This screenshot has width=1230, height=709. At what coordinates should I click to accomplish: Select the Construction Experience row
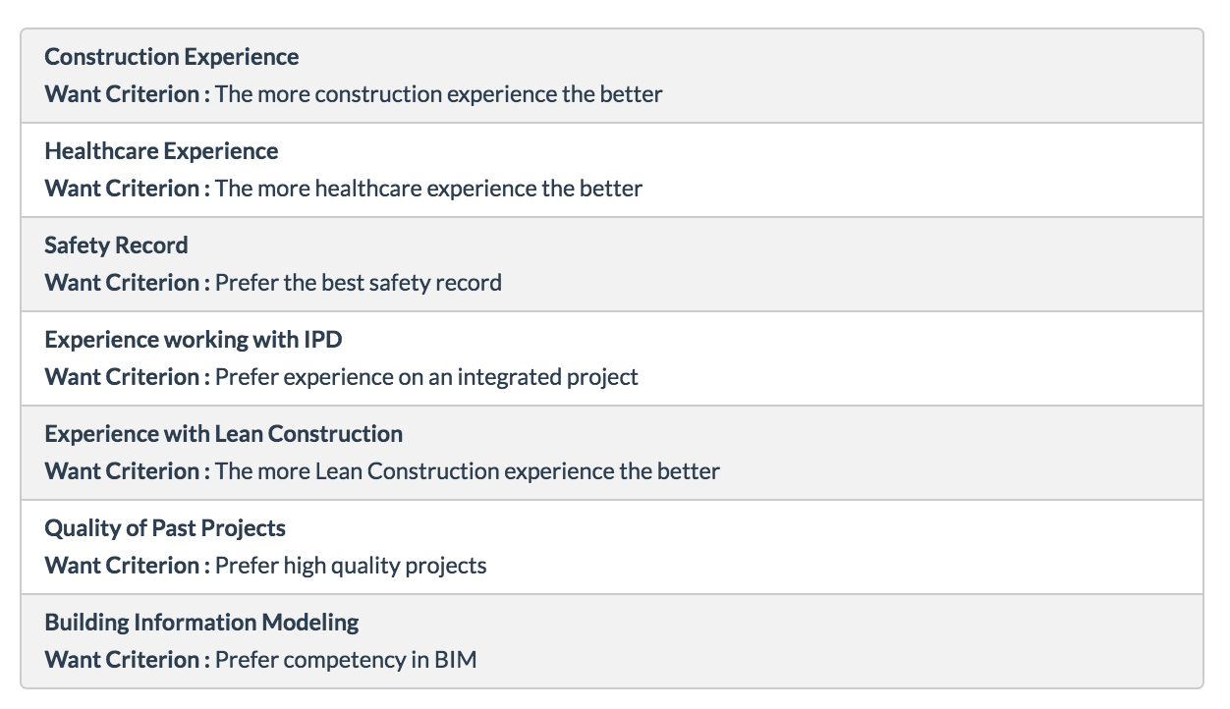click(612, 76)
